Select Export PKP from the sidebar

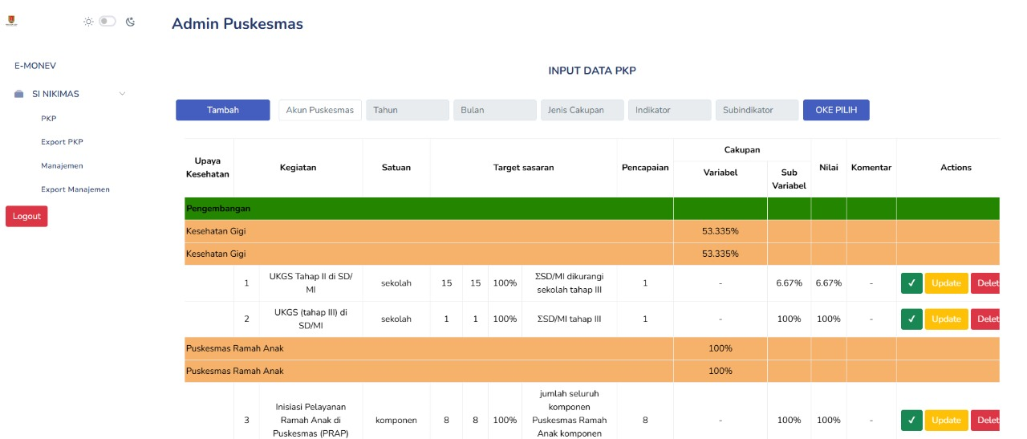[x=62, y=142]
